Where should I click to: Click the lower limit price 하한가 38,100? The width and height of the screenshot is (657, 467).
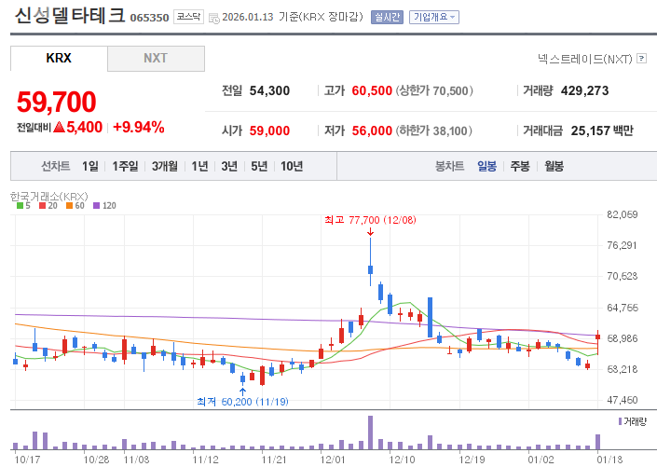pos(434,130)
